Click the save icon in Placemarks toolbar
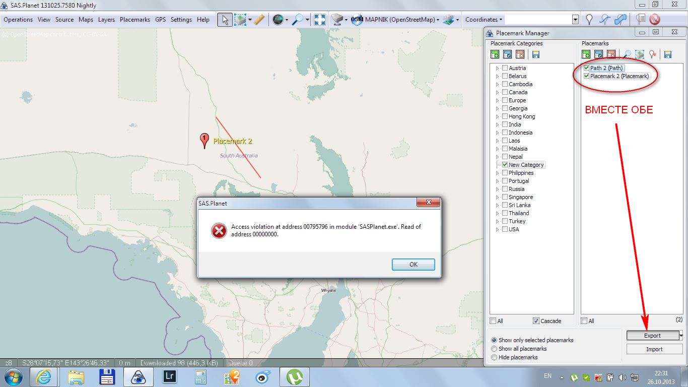The height and width of the screenshot is (387, 688). coord(668,54)
